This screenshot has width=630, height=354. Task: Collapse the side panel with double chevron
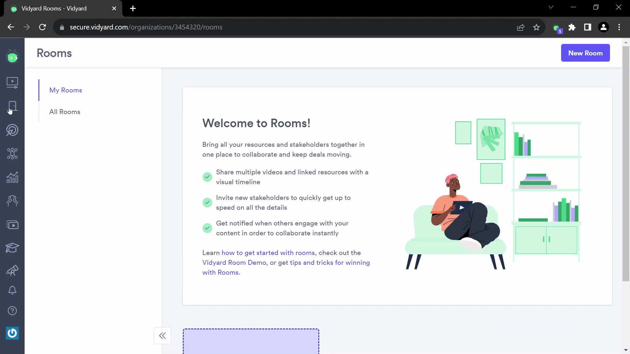click(162, 336)
